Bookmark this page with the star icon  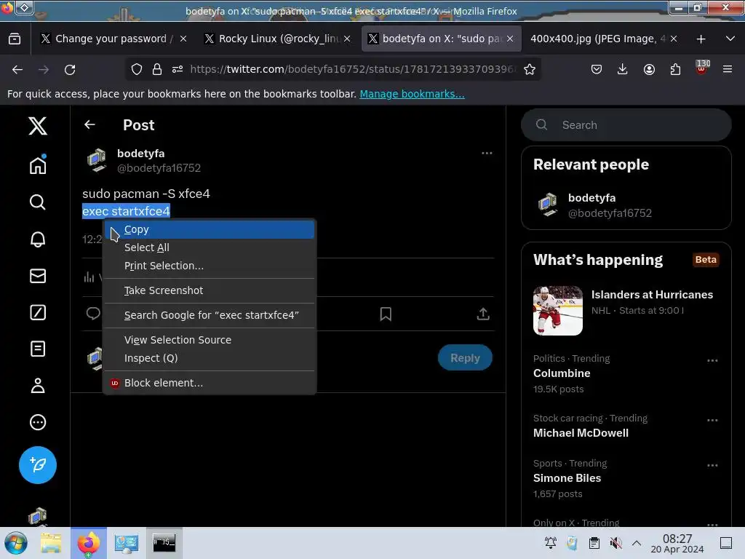click(x=530, y=69)
